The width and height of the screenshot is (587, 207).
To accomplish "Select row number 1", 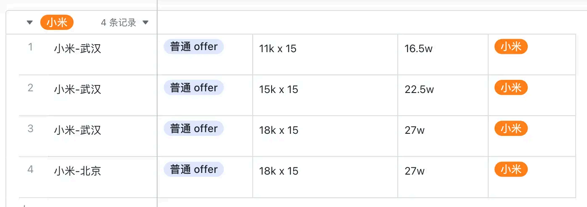I will click(30, 47).
